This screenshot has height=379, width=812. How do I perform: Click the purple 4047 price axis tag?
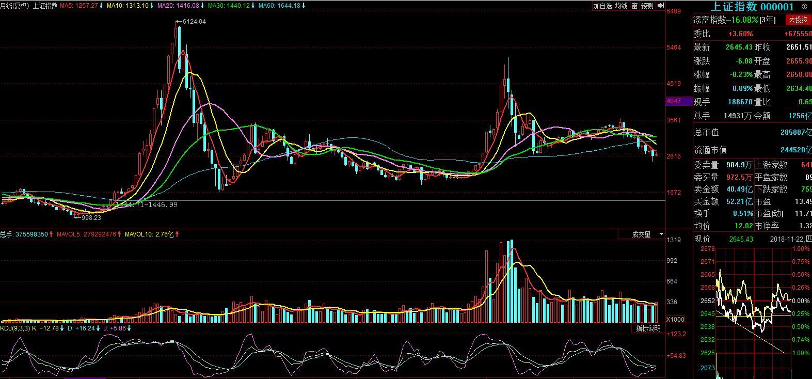pyautogui.click(x=679, y=101)
